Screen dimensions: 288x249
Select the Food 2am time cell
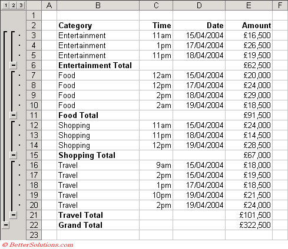pyautogui.click(x=156, y=105)
